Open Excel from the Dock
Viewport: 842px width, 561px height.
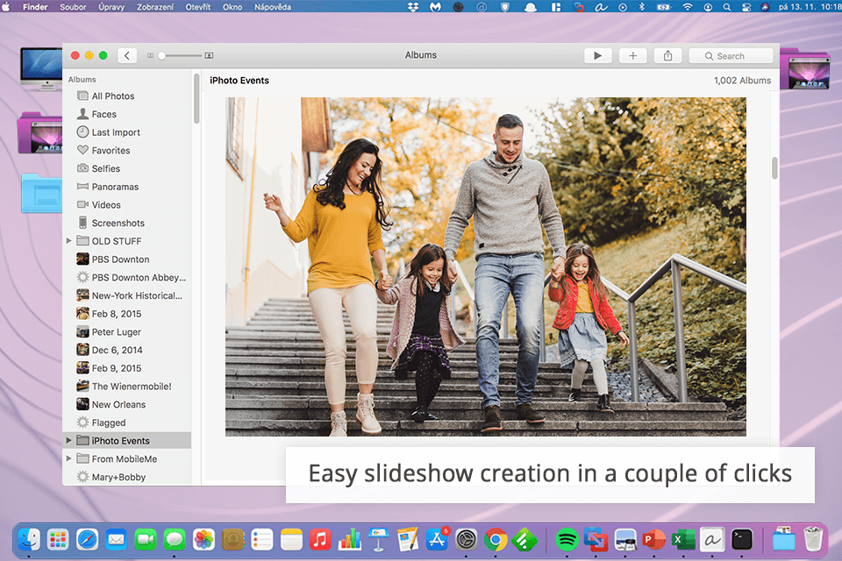[683, 540]
